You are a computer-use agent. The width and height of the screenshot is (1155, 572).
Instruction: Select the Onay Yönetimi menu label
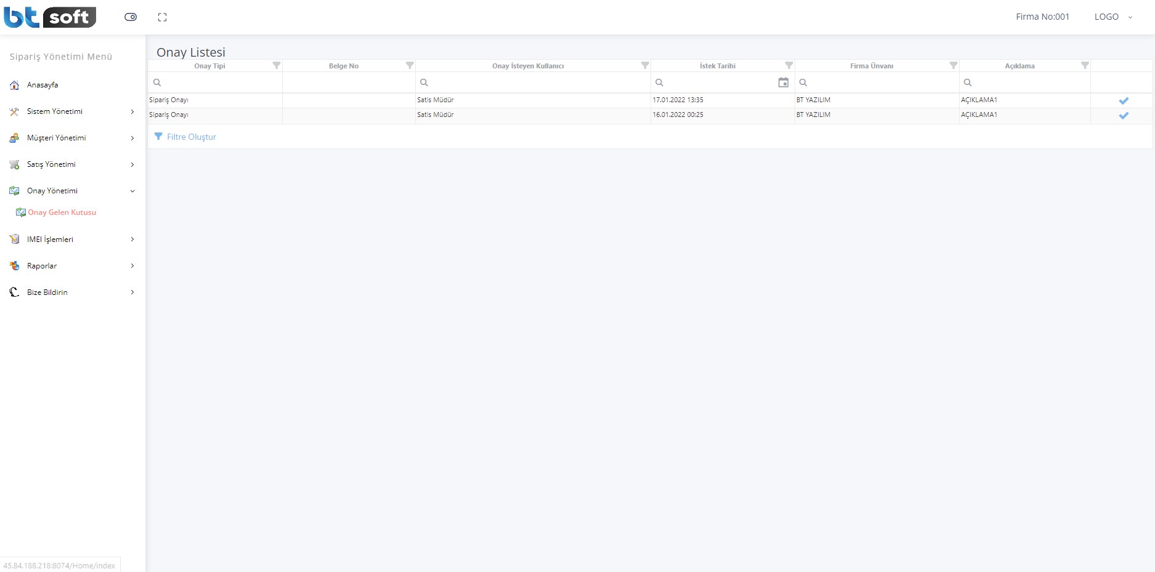point(52,191)
